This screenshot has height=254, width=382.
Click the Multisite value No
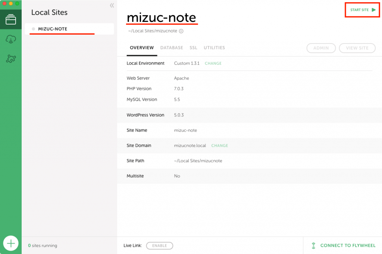click(177, 176)
